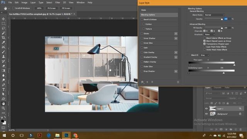Select the History Brush tool

click(x=3, y=61)
